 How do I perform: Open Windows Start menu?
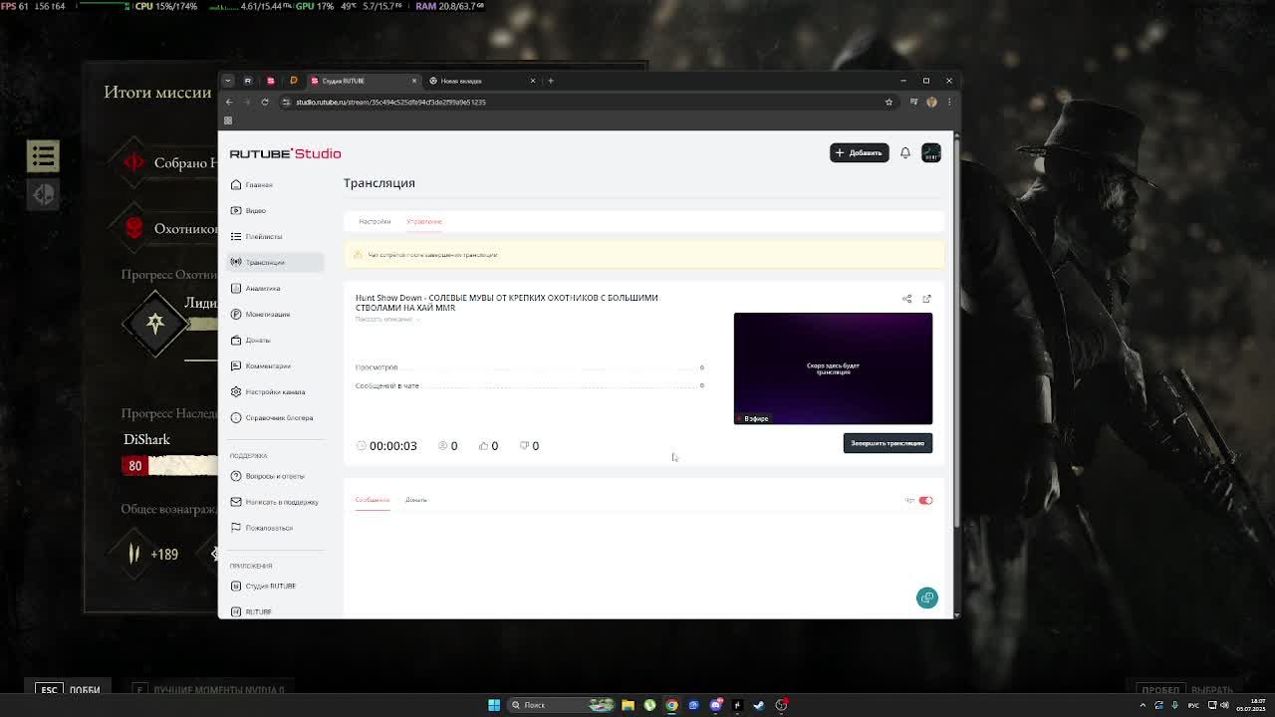click(493, 705)
